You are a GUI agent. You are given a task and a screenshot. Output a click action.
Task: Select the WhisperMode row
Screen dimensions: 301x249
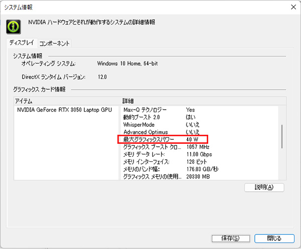tap(199, 125)
